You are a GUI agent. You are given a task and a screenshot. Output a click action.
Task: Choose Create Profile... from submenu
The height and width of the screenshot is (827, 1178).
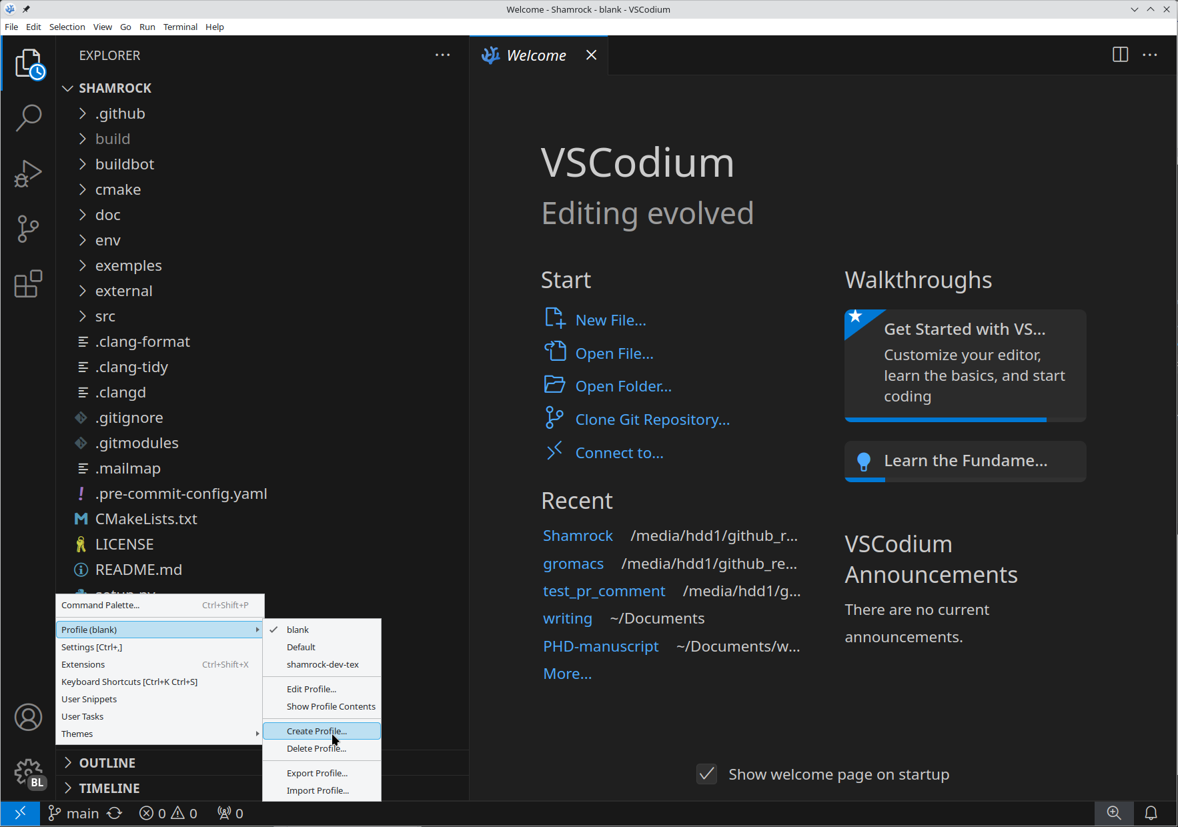[322, 731]
